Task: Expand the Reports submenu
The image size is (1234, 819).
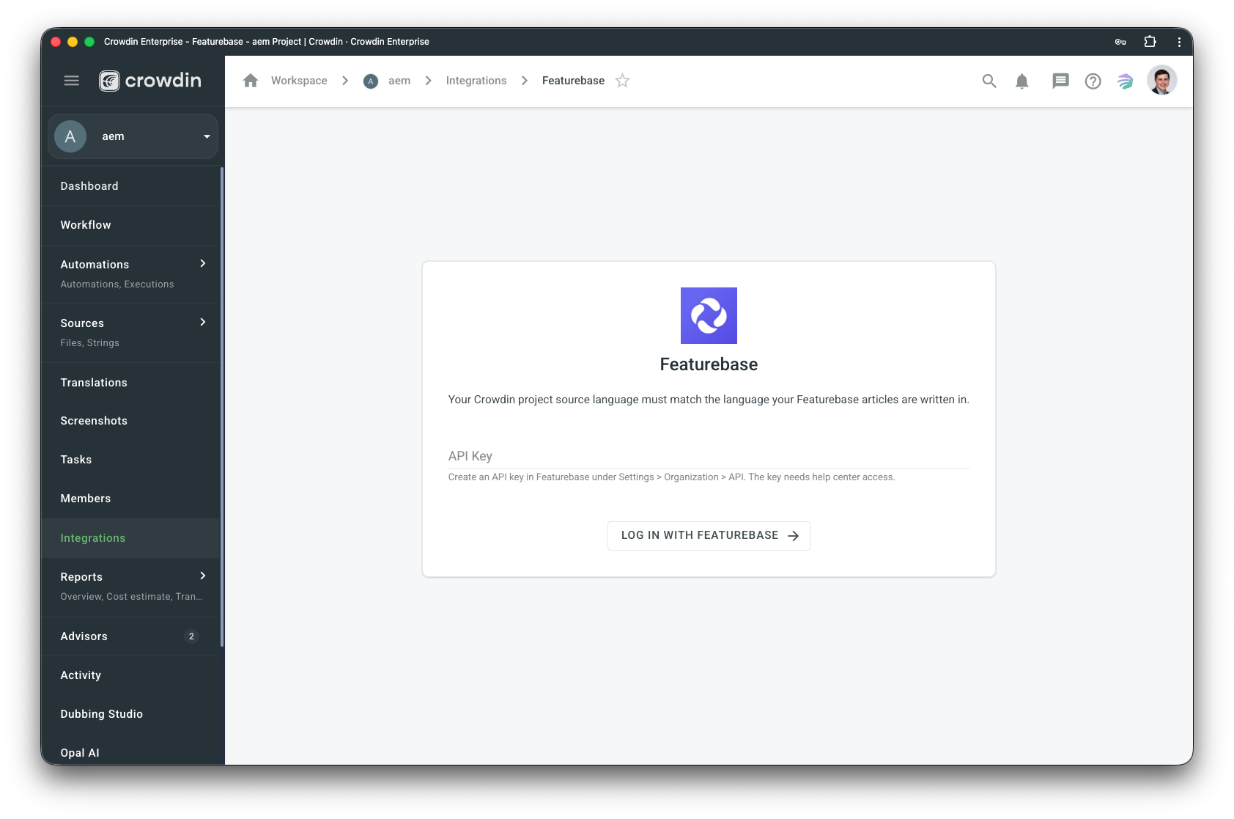Action: point(203,576)
